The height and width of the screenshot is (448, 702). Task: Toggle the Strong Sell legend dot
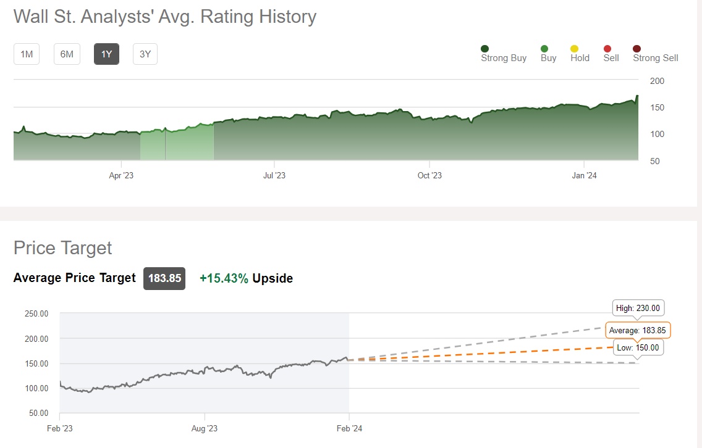(x=637, y=49)
